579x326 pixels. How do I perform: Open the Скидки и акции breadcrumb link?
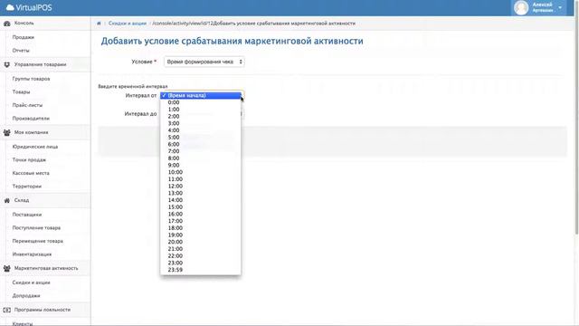point(128,24)
